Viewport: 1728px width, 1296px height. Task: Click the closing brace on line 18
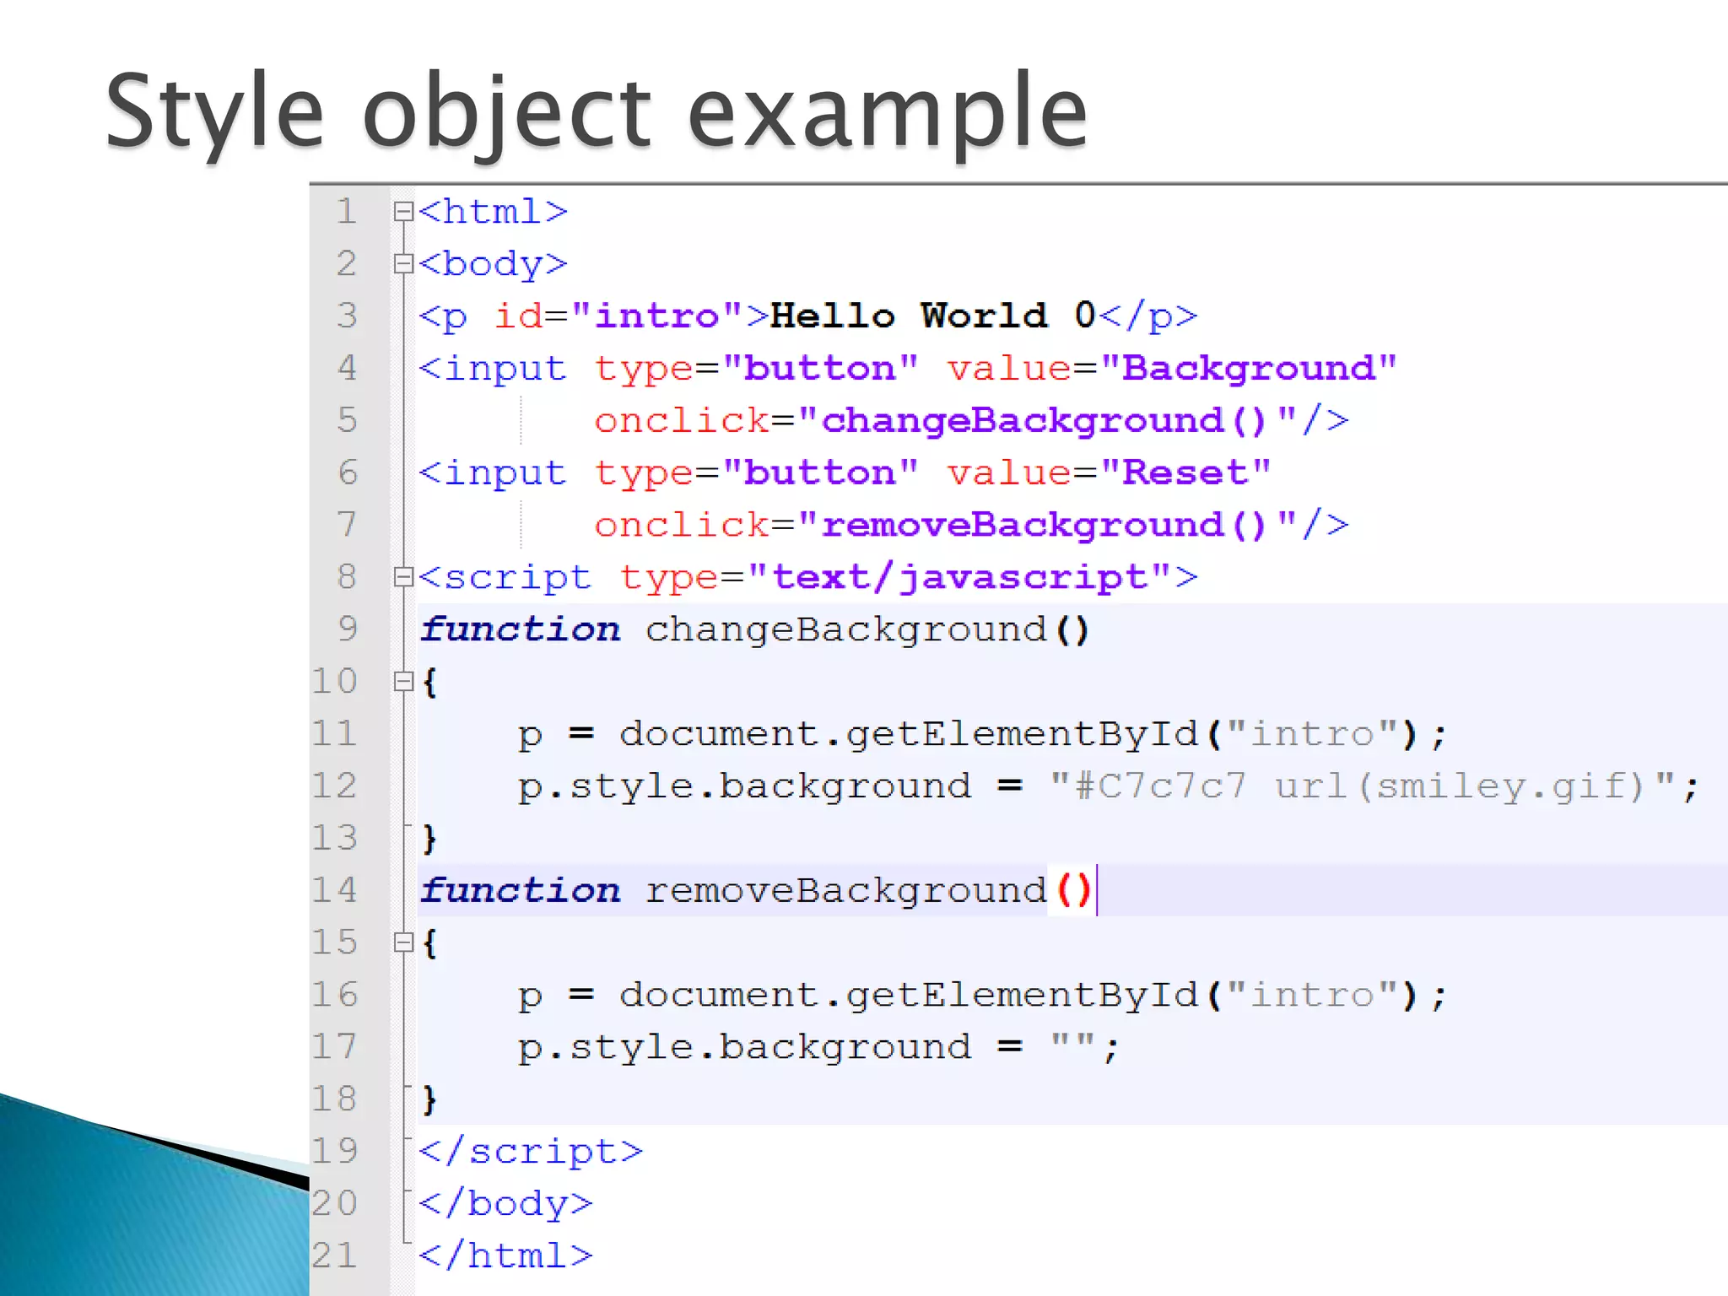430,1099
